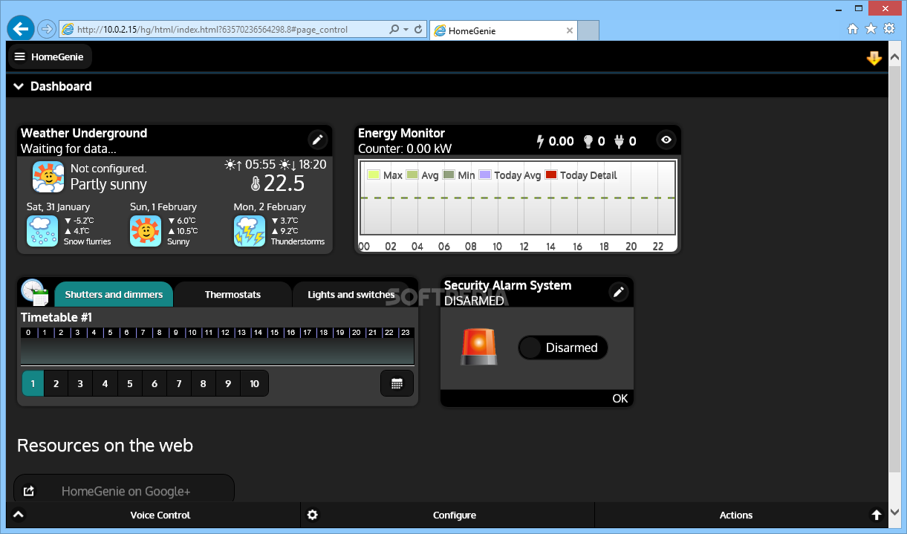Edit the Security Alarm System widget
Screen dimensions: 907x534
point(618,292)
